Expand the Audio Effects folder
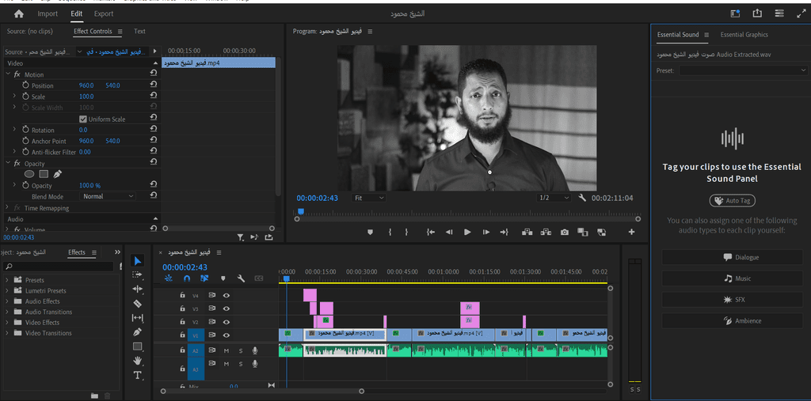 pyautogui.click(x=7, y=301)
